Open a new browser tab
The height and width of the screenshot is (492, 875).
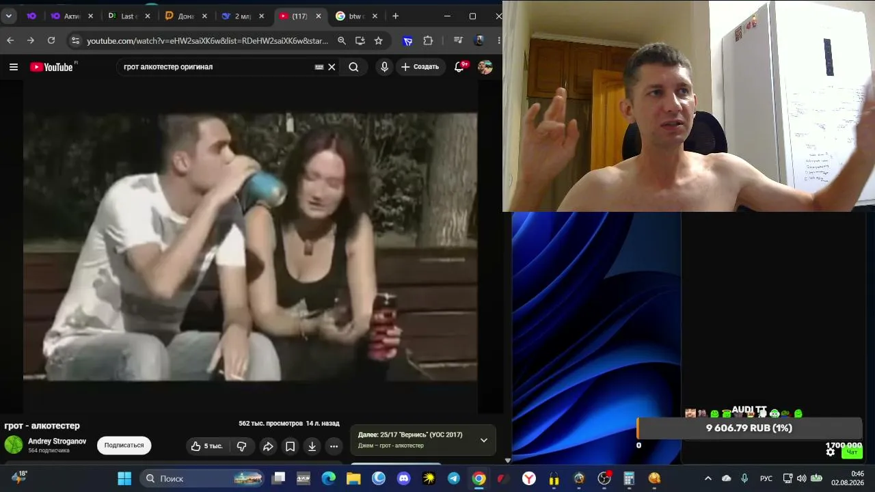pos(395,16)
